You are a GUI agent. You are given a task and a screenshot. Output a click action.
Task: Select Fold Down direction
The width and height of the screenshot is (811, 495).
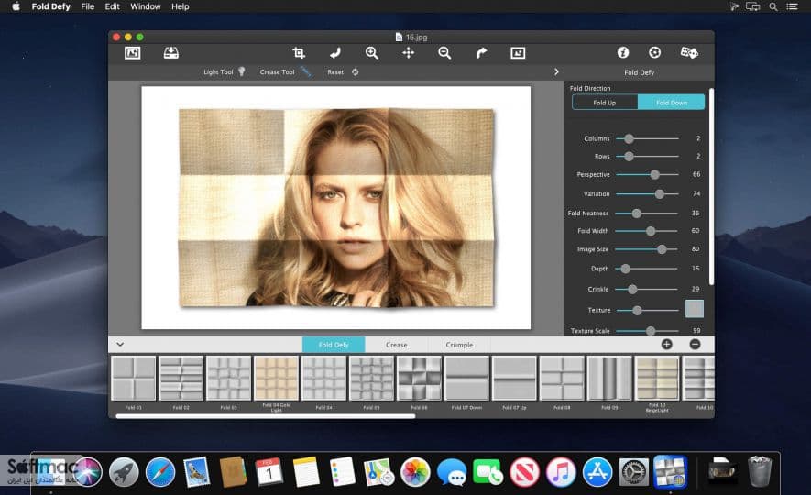point(672,103)
